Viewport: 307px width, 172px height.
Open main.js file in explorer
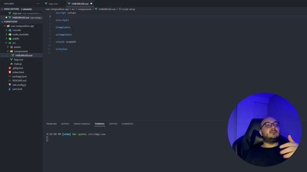(x=18, y=64)
